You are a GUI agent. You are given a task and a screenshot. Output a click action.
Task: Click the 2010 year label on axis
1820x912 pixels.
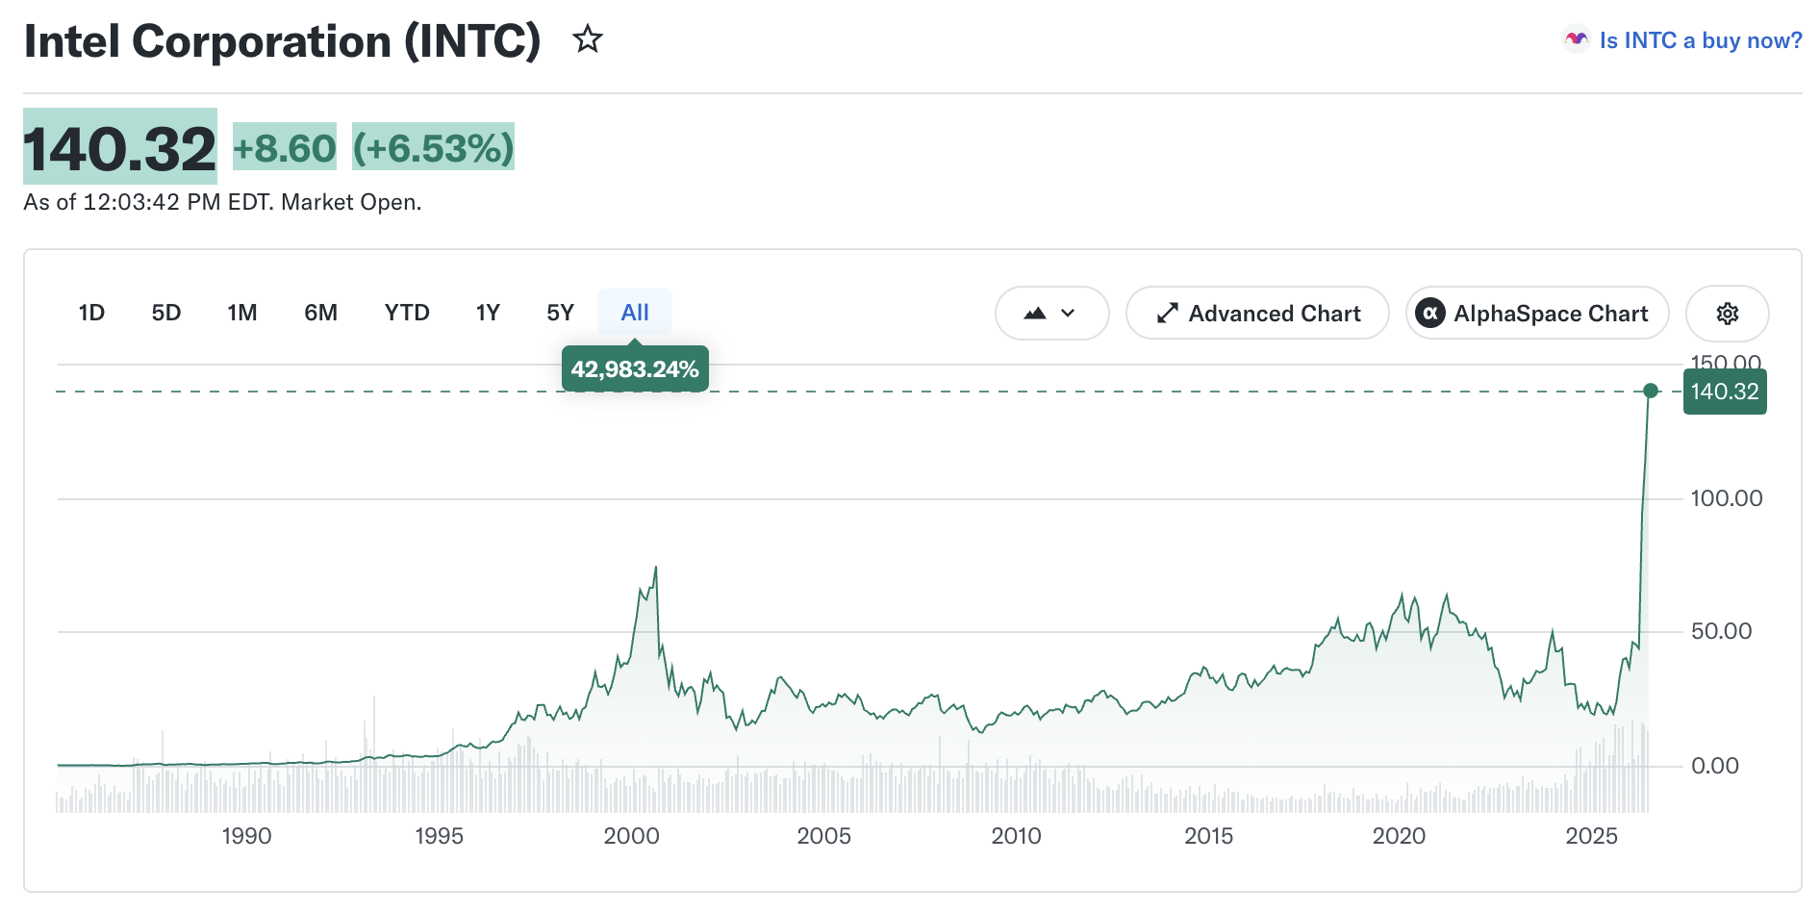(x=1016, y=836)
